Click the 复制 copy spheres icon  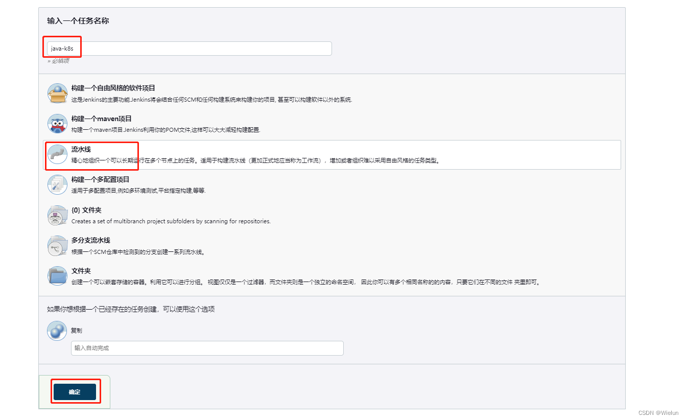pos(57,331)
